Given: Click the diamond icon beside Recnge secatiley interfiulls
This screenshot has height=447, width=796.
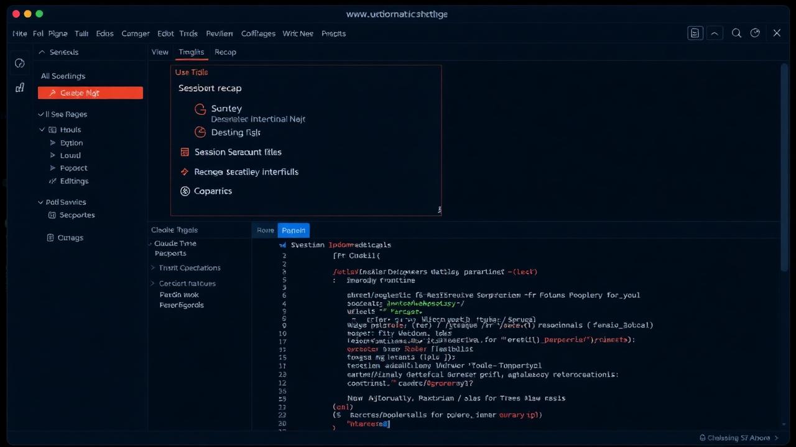Looking at the screenshot, I should click(x=185, y=172).
